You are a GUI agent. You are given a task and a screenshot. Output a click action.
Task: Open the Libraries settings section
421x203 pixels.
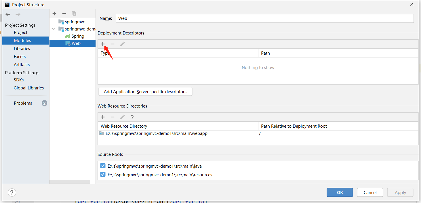point(22,49)
